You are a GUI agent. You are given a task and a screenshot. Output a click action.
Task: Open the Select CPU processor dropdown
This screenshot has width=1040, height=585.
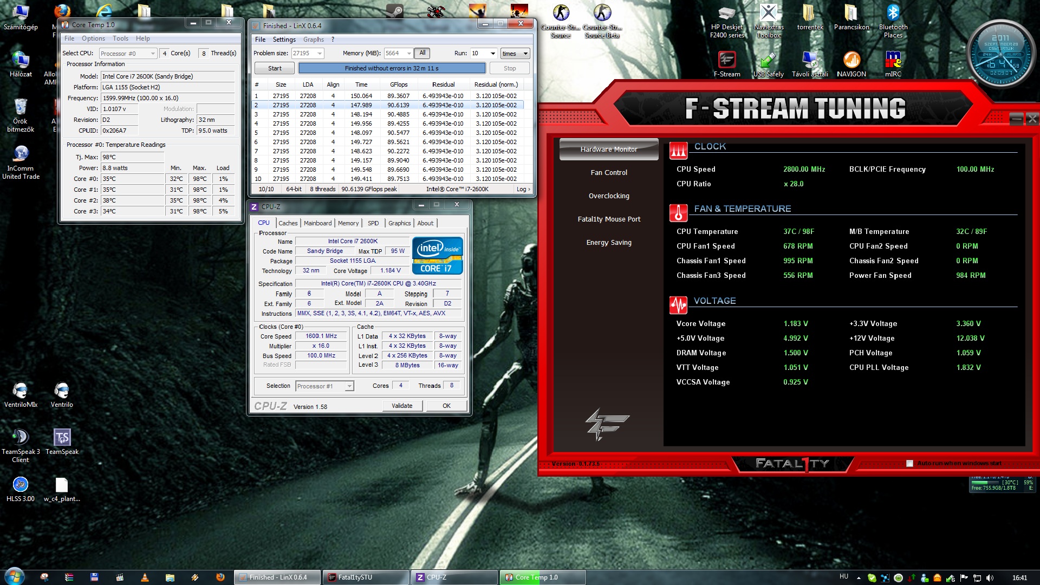pyautogui.click(x=153, y=53)
